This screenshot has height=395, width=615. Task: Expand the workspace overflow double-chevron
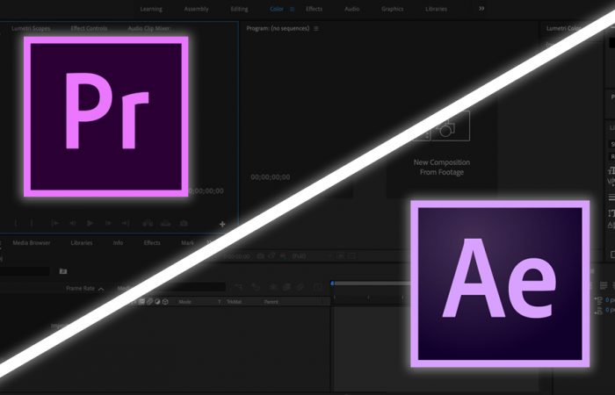point(481,9)
